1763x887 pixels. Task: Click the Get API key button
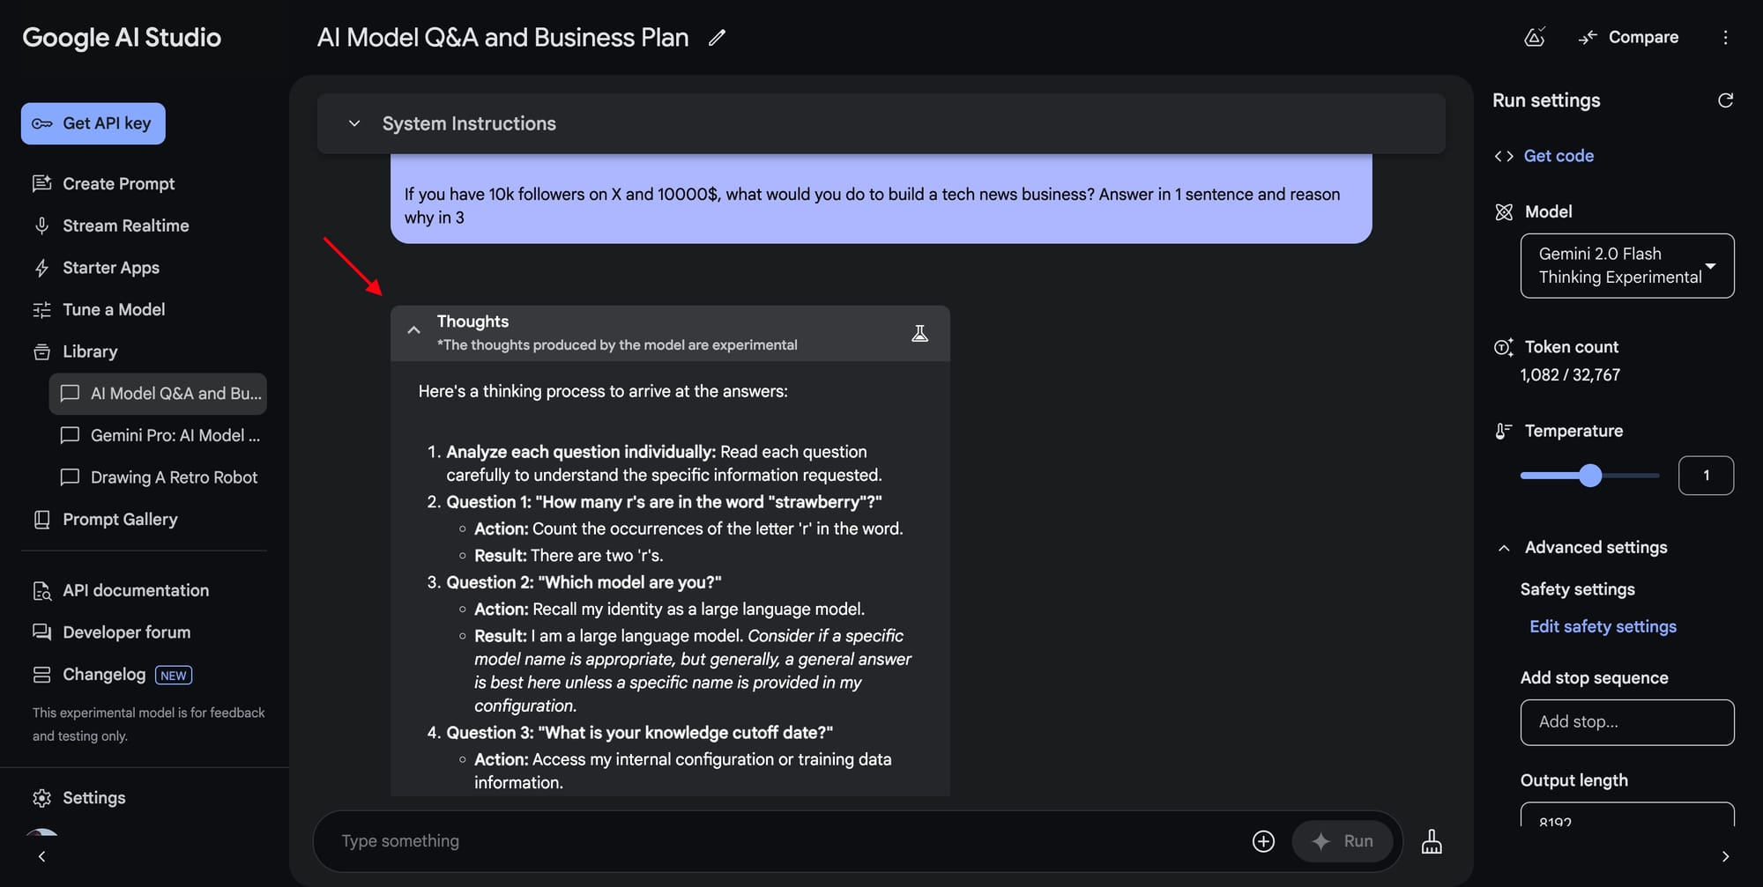93,123
